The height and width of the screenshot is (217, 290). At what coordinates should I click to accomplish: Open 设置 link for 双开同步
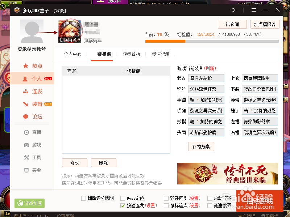195,198
